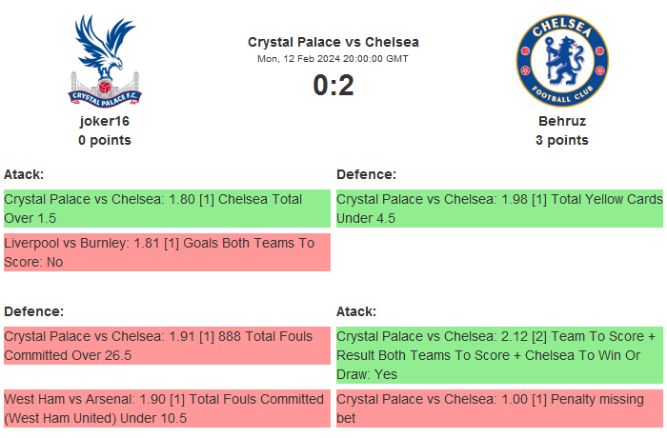The width and height of the screenshot is (667, 438).
Task: Select the Chelsea Total Over 1.5 bet
Action: (167, 209)
